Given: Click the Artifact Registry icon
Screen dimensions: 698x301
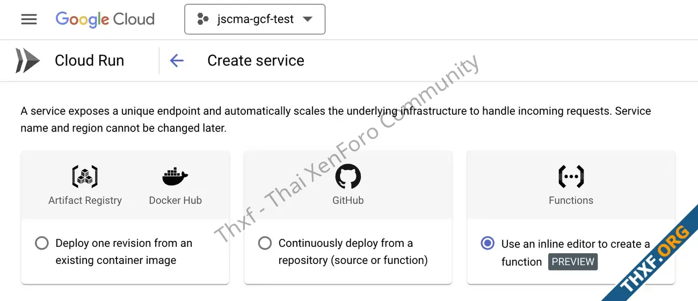Looking at the screenshot, I should pyautogui.click(x=85, y=176).
